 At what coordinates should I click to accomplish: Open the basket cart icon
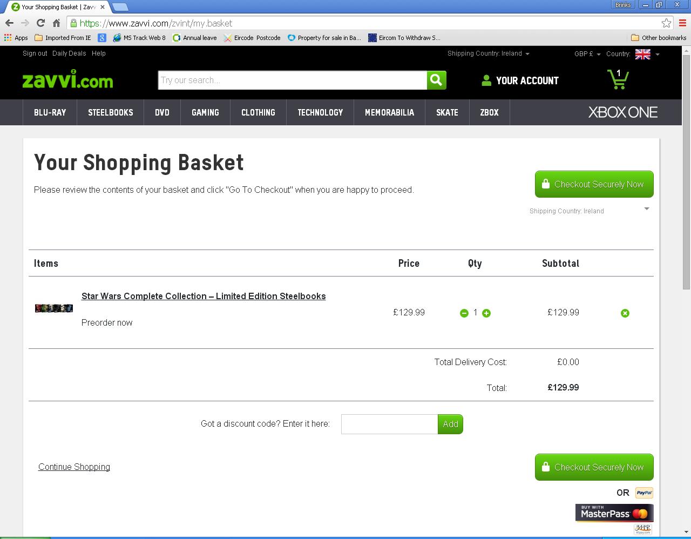click(x=618, y=79)
